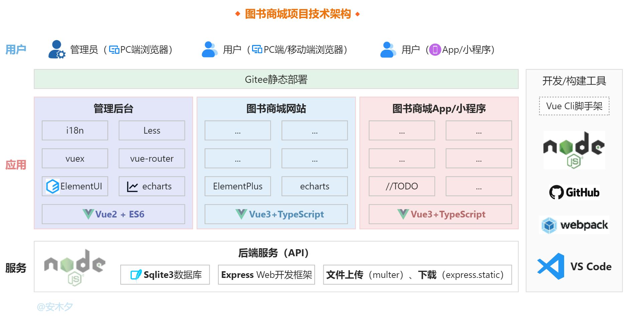Click the @安木夕 watermark link
The image size is (627, 319).
tap(55, 306)
